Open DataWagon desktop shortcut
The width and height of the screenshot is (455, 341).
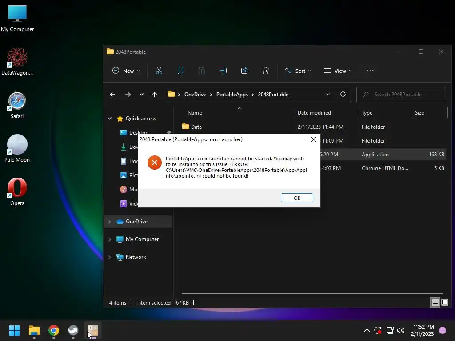tap(17, 62)
